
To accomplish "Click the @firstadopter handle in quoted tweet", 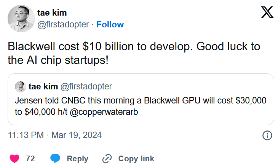I will pyautogui.click(x=86, y=87).
